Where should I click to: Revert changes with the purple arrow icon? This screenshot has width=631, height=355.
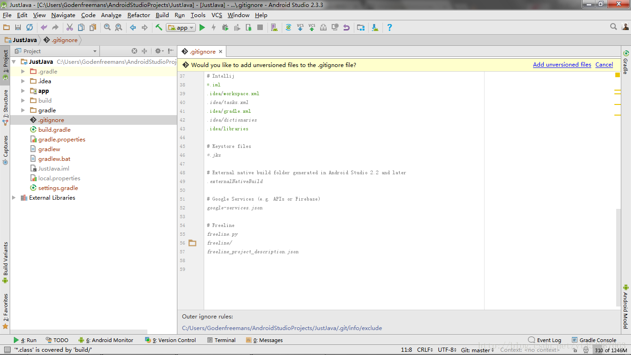pyautogui.click(x=346, y=28)
